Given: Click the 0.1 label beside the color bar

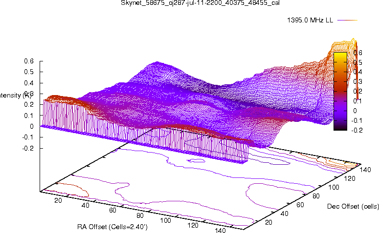Looking at the screenshot, I should 358,101.
